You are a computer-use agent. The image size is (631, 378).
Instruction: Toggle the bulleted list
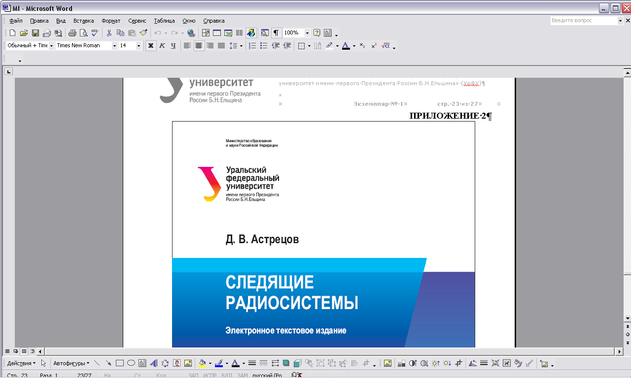point(264,46)
